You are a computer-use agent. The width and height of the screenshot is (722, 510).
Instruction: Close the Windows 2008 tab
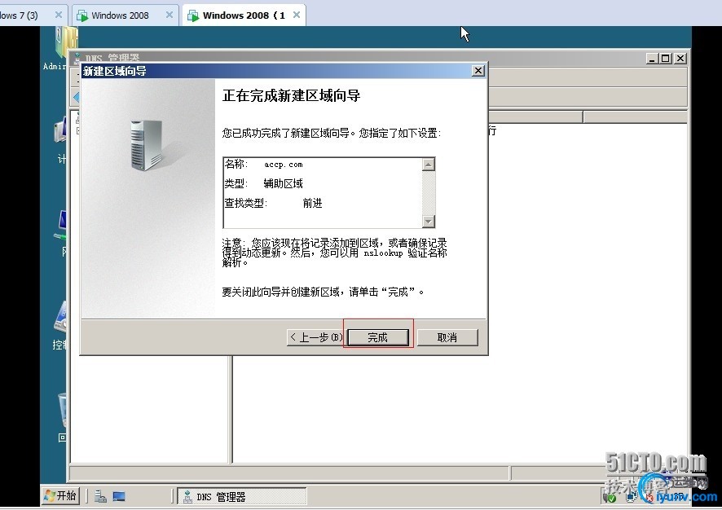pos(169,15)
